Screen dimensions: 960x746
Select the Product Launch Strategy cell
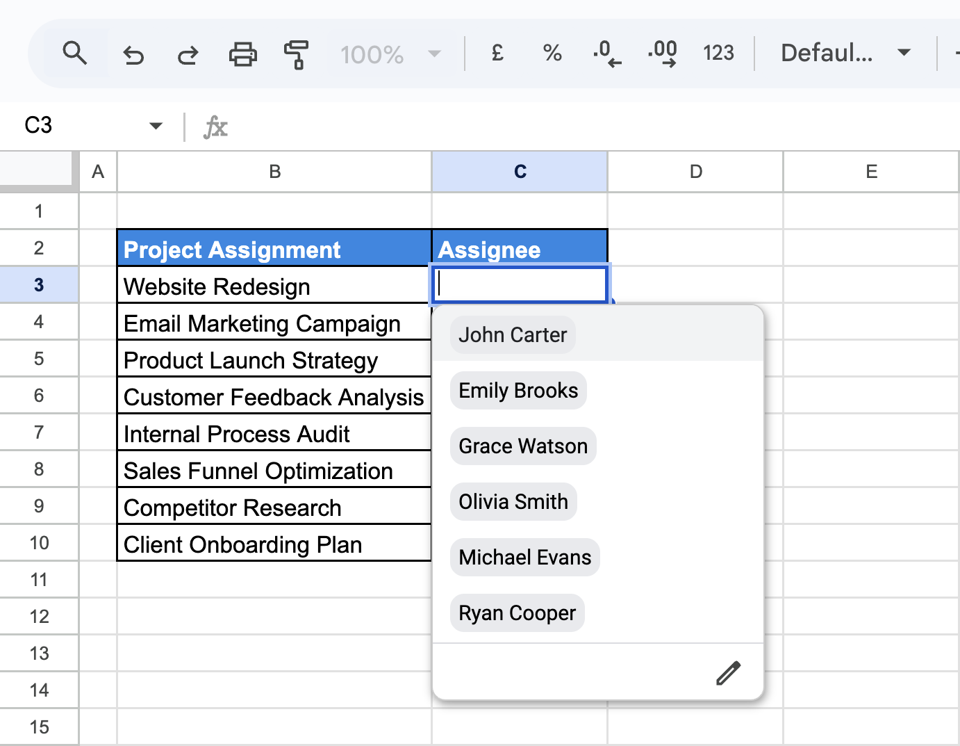pos(274,359)
